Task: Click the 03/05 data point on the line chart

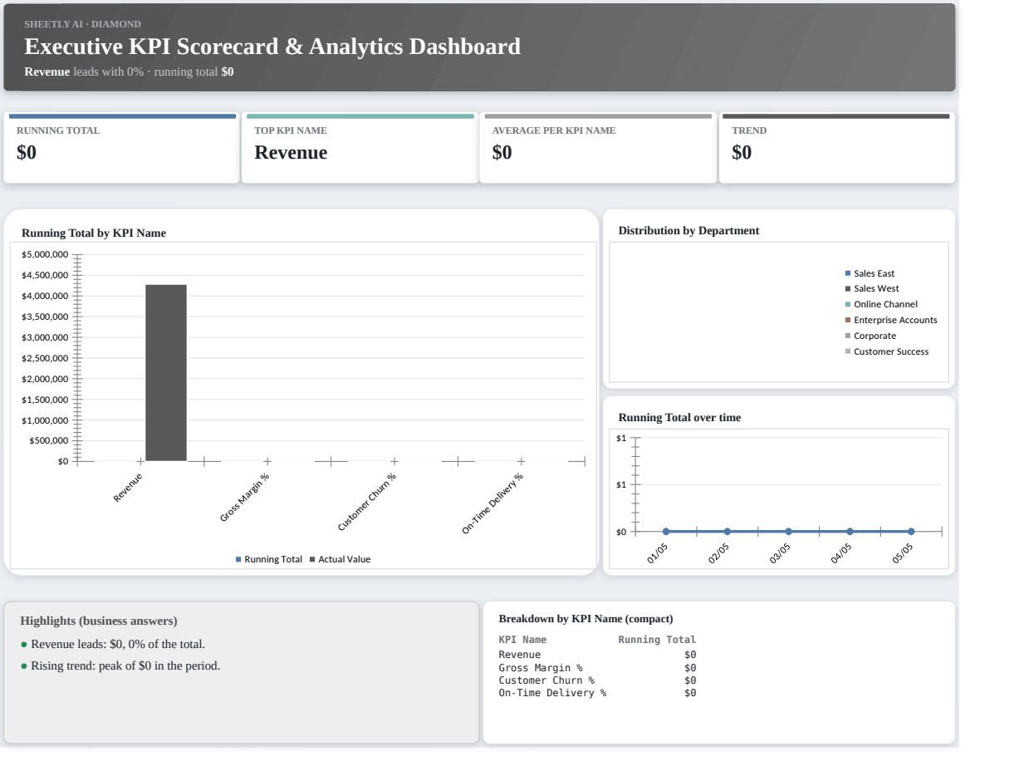Action: [x=789, y=531]
